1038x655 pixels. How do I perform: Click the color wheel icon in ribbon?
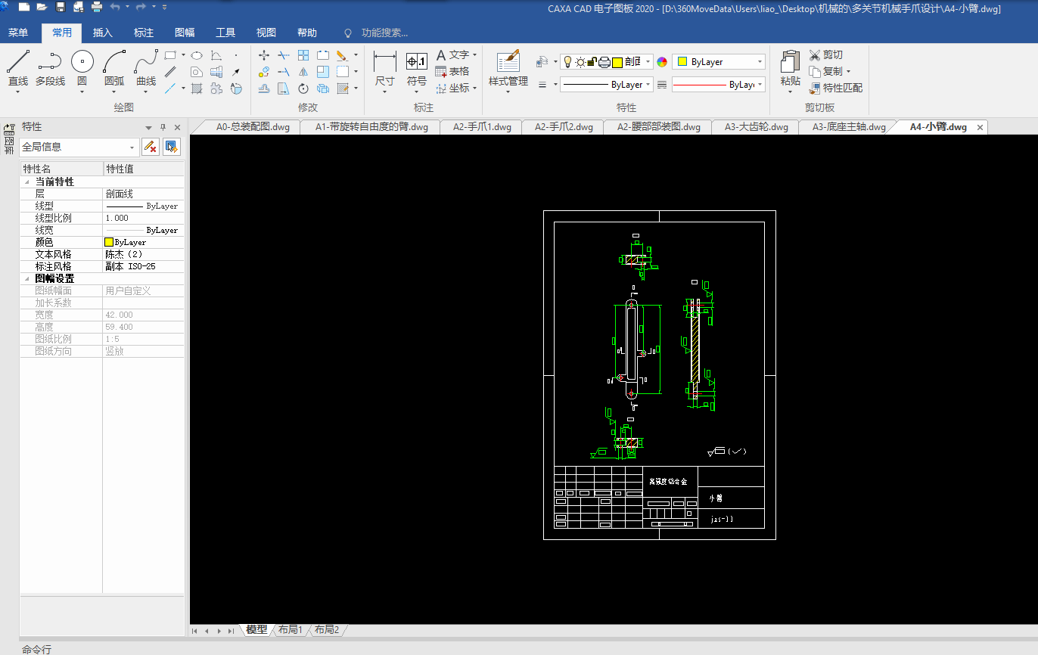click(662, 62)
